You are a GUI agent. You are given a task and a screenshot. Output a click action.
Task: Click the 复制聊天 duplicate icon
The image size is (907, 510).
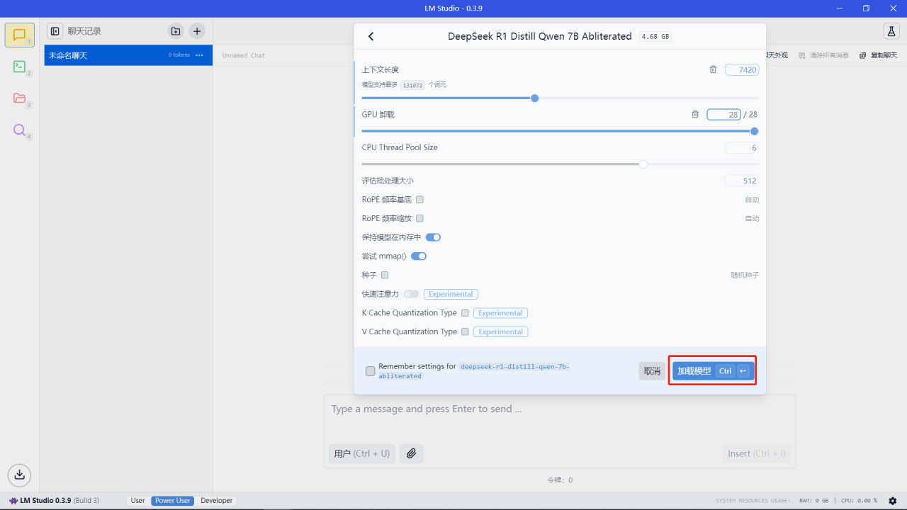[863, 55]
